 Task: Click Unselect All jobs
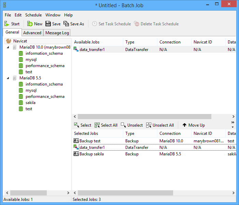point(160,125)
